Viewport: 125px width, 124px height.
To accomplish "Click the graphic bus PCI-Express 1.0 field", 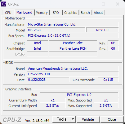I will tap(79, 95).
